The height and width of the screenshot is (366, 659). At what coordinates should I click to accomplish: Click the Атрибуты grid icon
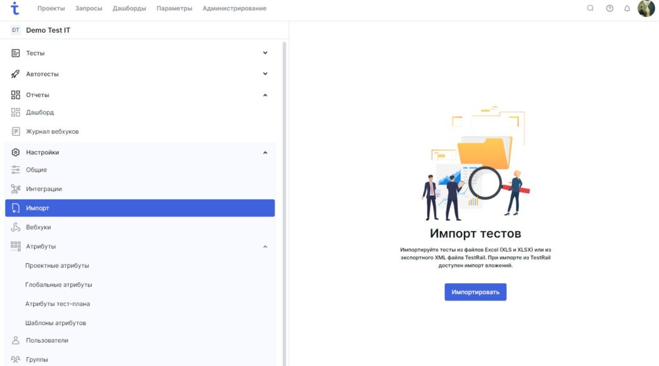pyautogui.click(x=16, y=246)
